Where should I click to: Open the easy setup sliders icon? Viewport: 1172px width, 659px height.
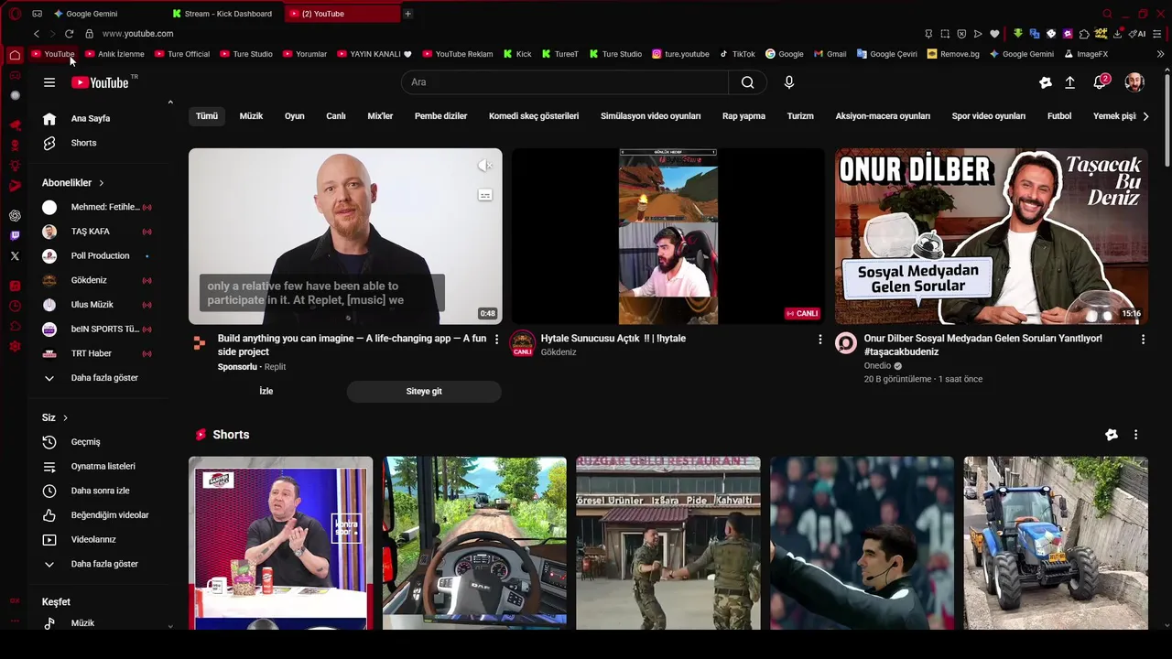[1158, 34]
